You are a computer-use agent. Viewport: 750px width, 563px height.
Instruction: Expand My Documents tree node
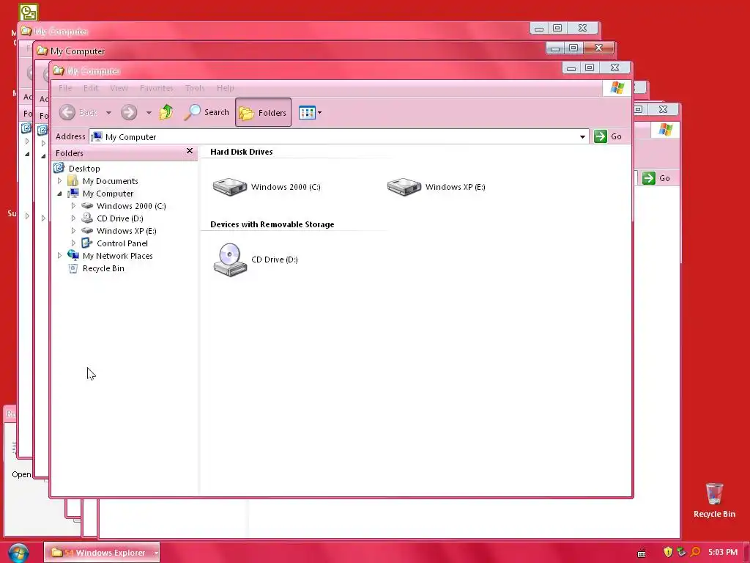(59, 181)
